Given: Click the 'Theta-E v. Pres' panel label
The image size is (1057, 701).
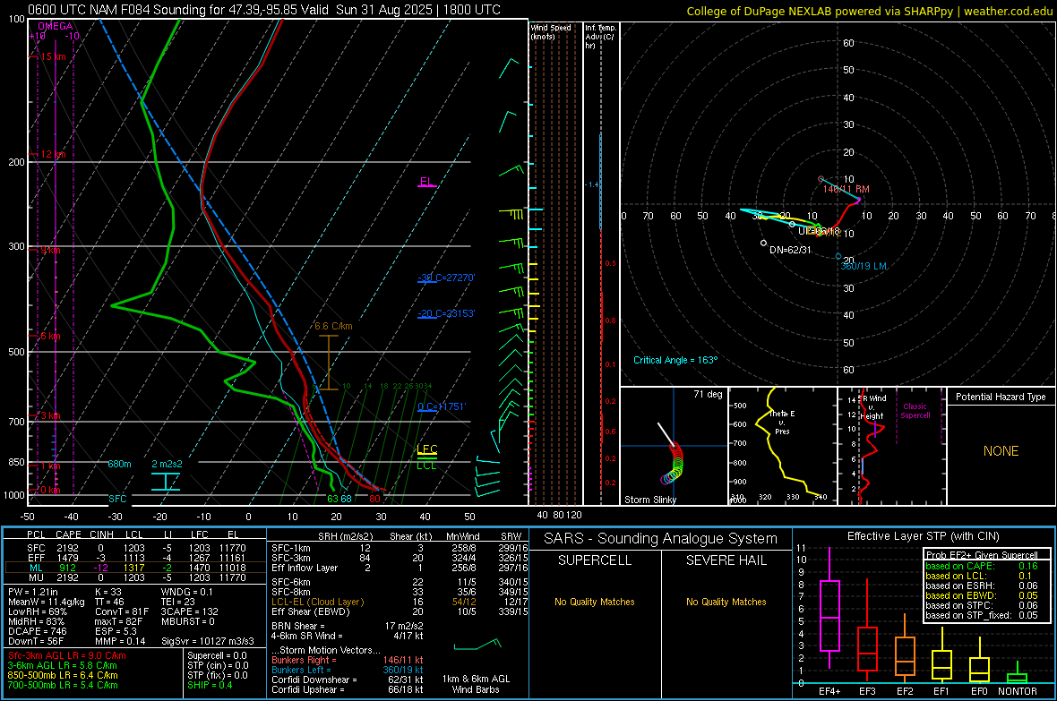Looking at the screenshot, I should (782, 422).
